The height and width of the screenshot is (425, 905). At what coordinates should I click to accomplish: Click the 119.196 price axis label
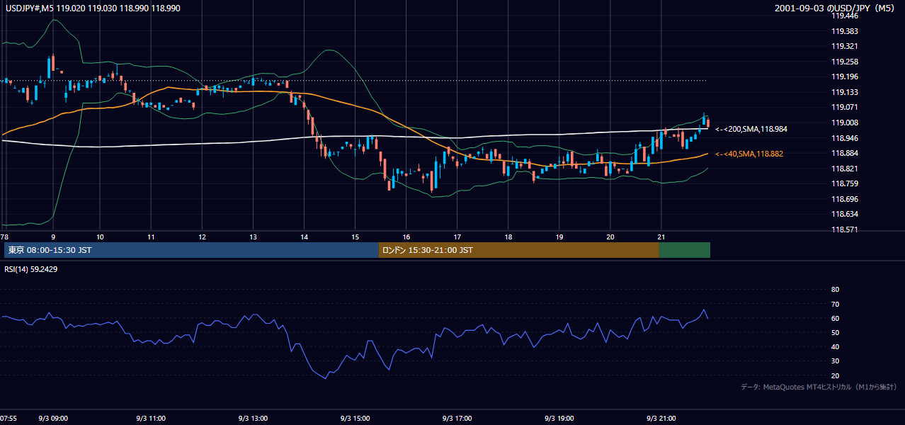(x=846, y=76)
